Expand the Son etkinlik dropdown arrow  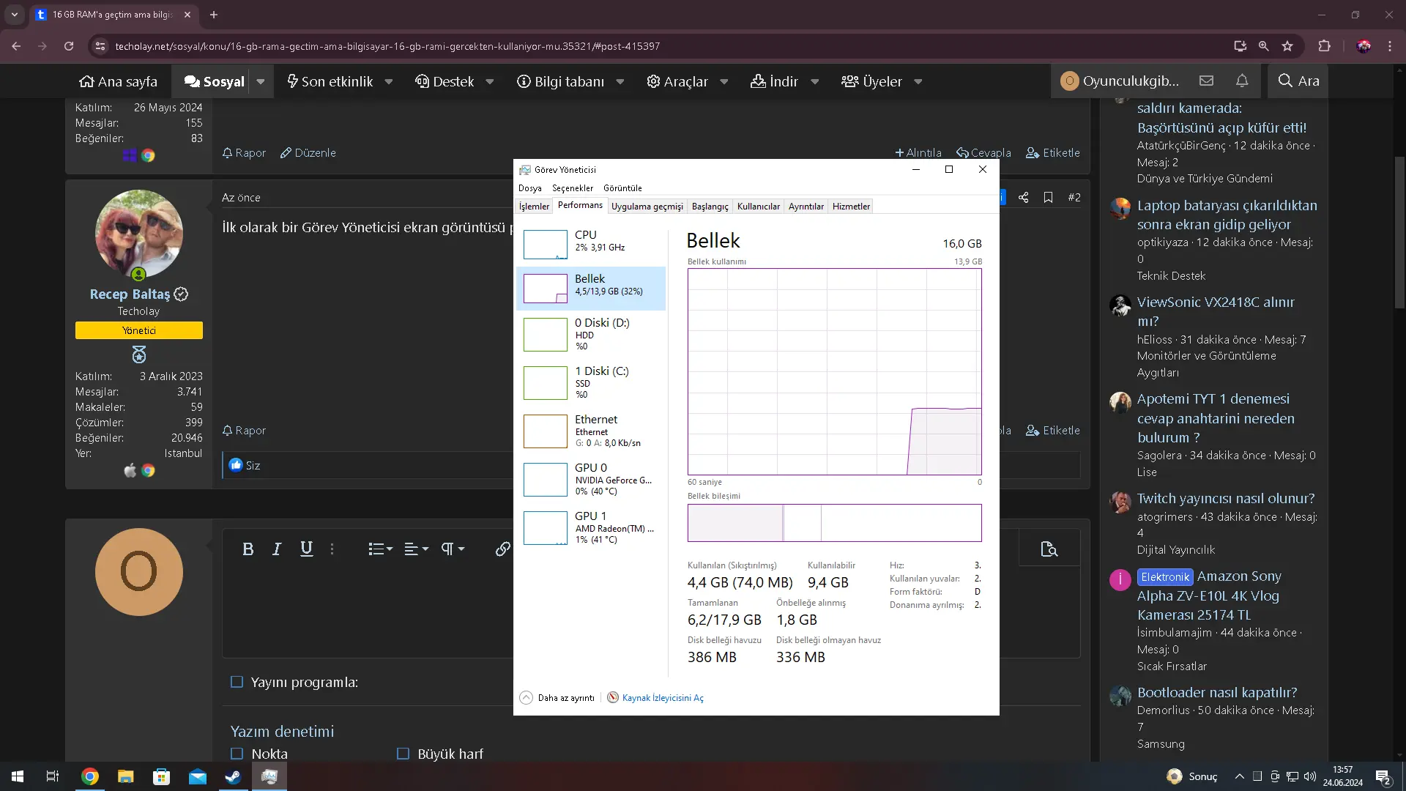[389, 81]
